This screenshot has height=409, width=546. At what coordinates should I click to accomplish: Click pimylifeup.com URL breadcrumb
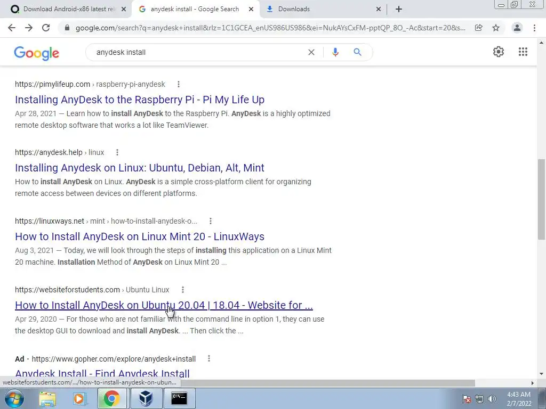coord(90,84)
